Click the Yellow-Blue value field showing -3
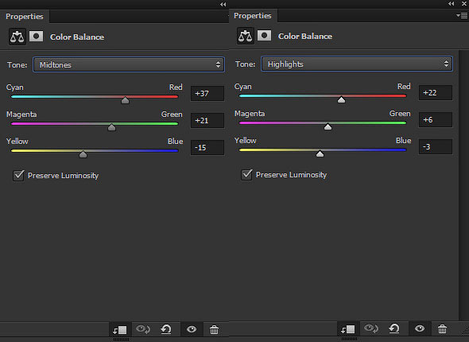 tap(435, 147)
